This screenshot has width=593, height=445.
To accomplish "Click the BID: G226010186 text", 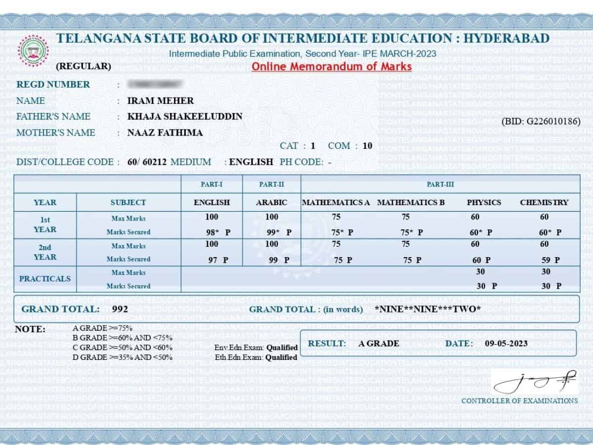I will click(x=541, y=121).
